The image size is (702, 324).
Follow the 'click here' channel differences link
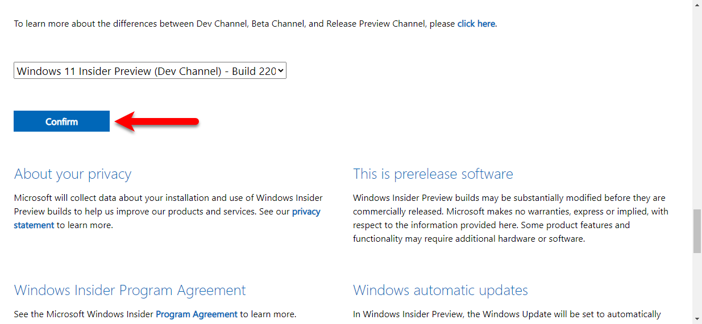pyautogui.click(x=476, y=24)
